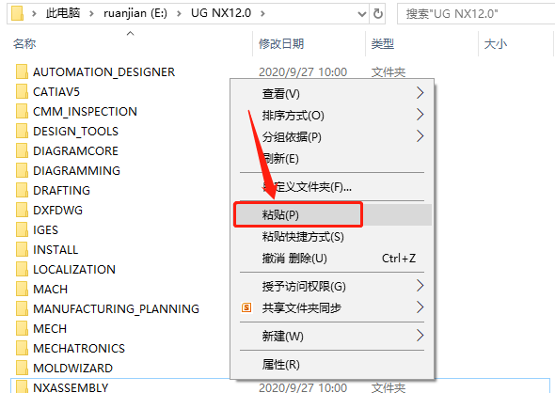
Task: Expand the chevron after UG NX12.0 breadcrumb
Action: (x=262, y=14)
